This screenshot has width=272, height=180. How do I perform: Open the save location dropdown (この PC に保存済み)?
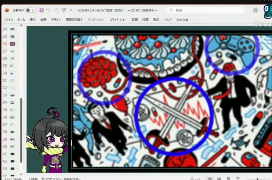coord(143,10)
